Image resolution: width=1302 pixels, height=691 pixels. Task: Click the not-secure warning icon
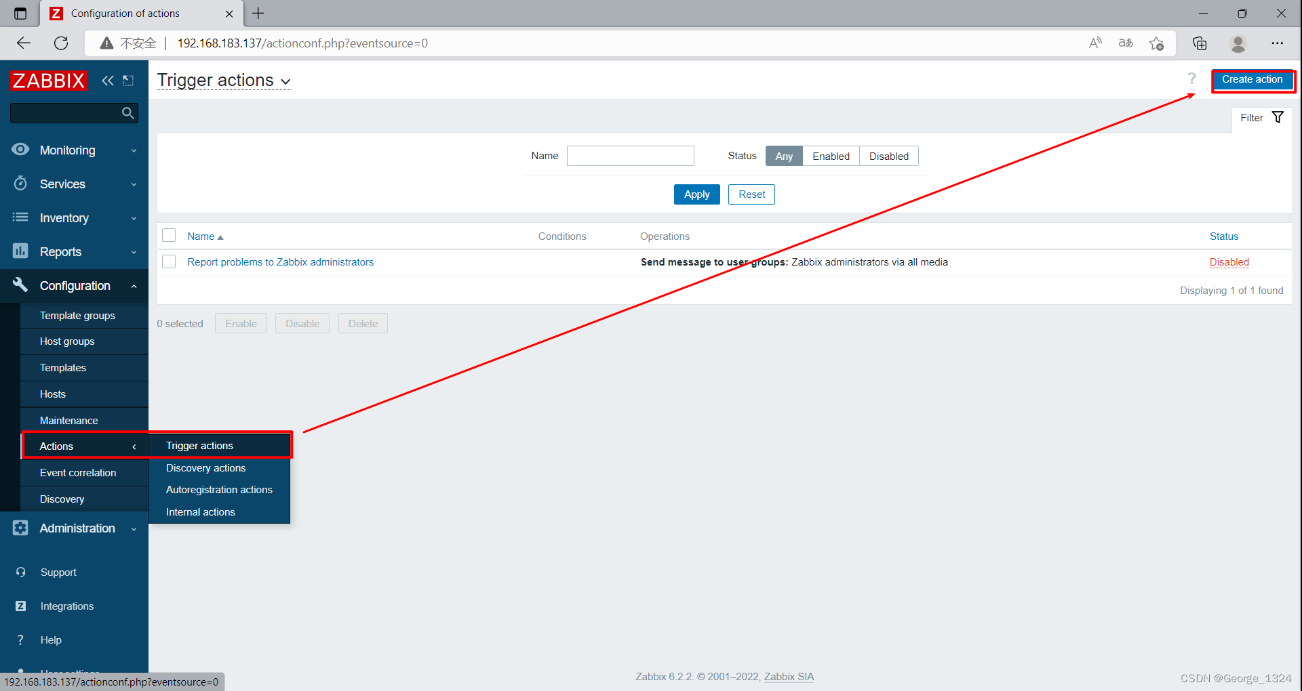click(x=106, y=43)
